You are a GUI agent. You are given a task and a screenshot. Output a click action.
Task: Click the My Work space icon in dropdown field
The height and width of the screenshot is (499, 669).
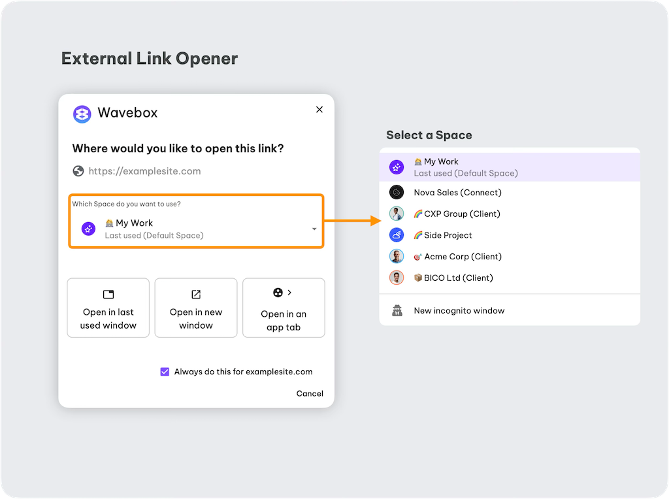click(88, 229)
